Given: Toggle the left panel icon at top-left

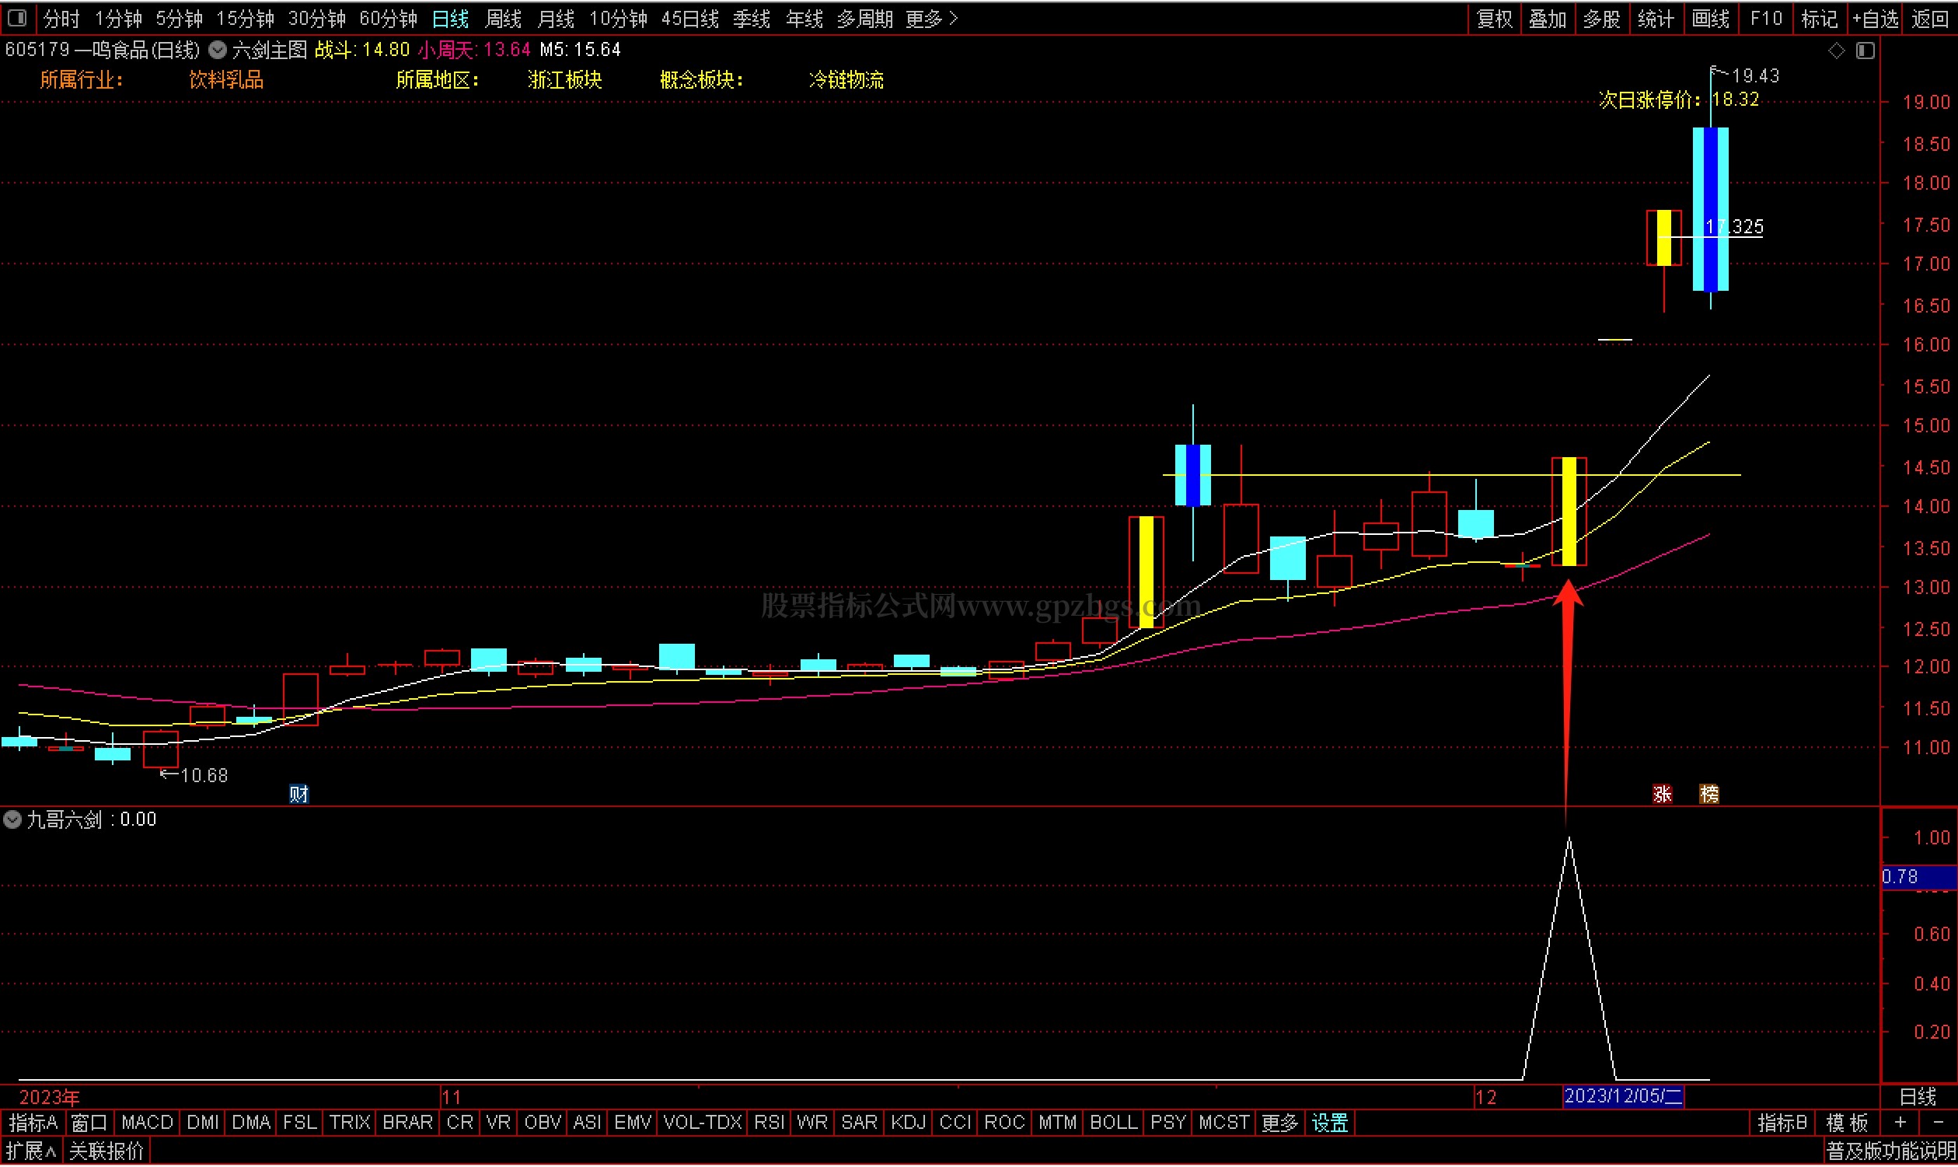Looking at the screenshot, I should pyautogui.click(x=17, y=17).
